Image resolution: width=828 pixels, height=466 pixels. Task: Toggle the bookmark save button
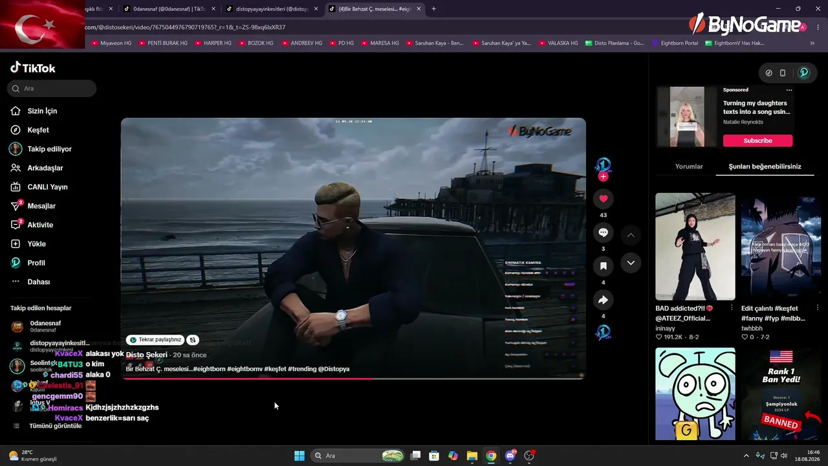pos(604,266)
